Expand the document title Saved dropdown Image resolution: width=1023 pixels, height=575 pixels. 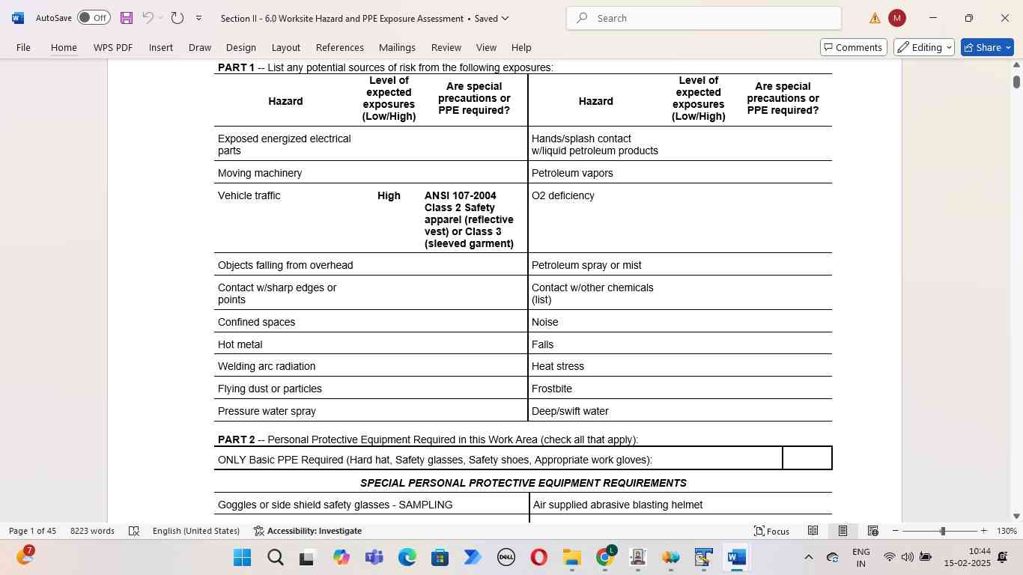click(x=505, y=18)
